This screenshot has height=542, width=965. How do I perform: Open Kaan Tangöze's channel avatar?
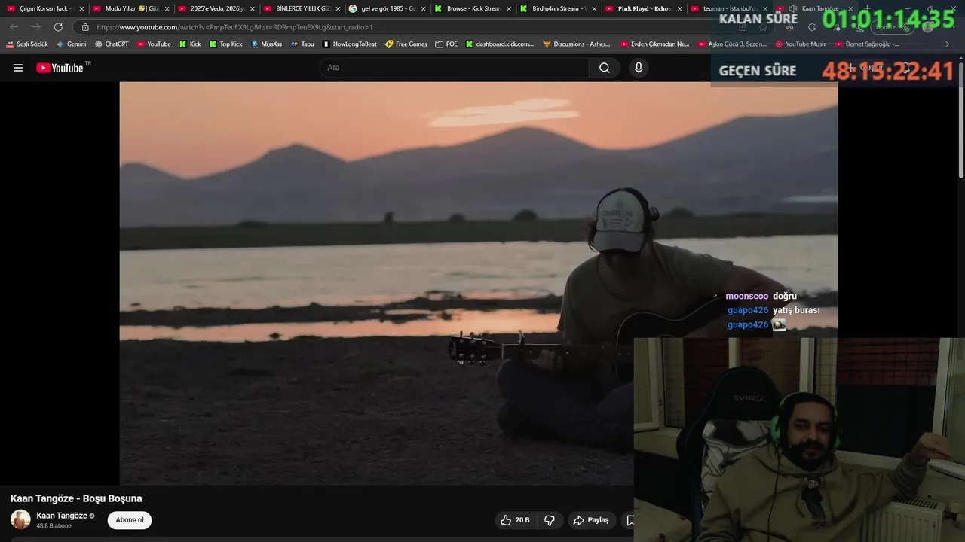[20, 519]
